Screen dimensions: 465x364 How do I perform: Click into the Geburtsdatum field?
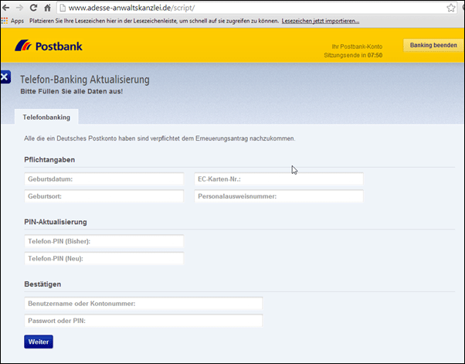(x=104, y=179)
